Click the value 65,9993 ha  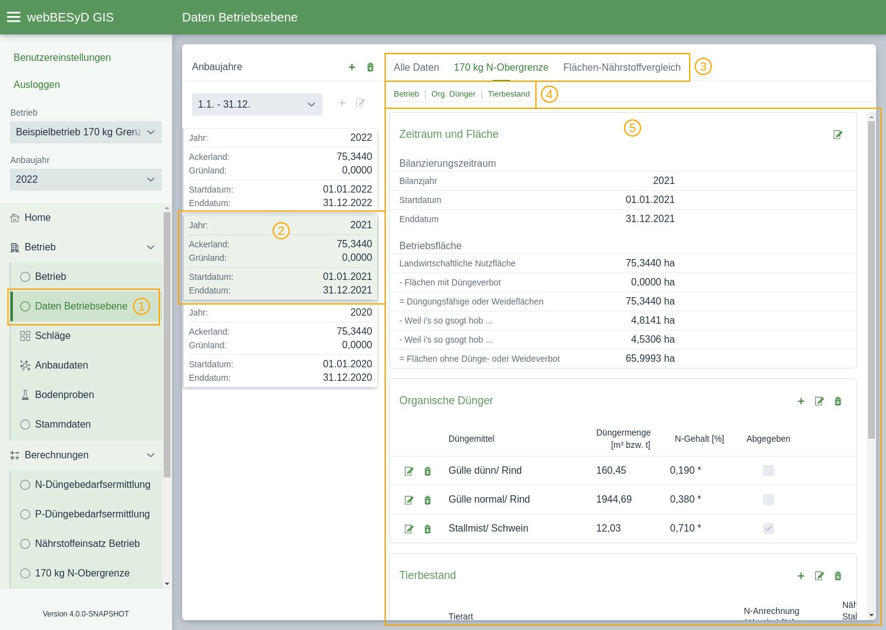coord(650,359)
